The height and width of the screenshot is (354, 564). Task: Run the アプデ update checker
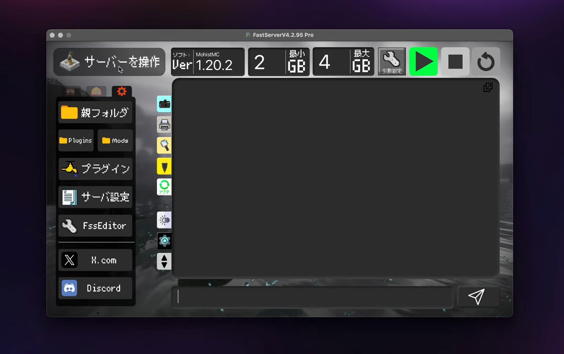tap(164, 187)
